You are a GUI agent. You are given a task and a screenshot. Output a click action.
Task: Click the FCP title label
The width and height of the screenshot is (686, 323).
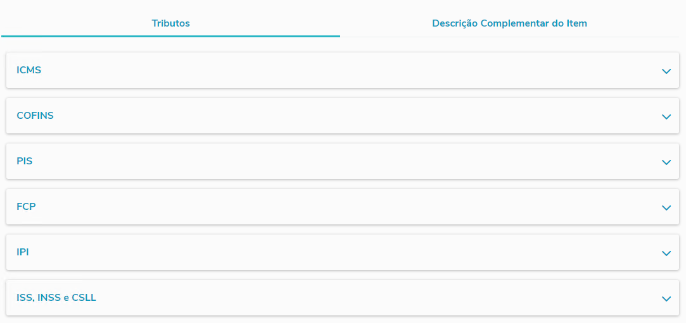tap(26, 207)
